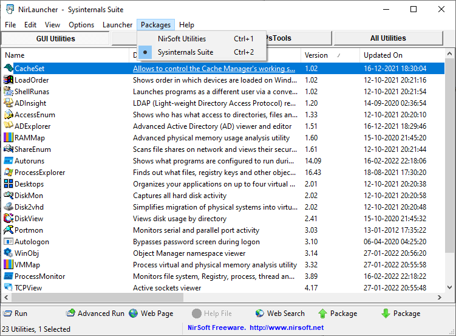Click ProcessExplorer version 16.43 cell
This screenshot has width=456, height=336.
313,173
